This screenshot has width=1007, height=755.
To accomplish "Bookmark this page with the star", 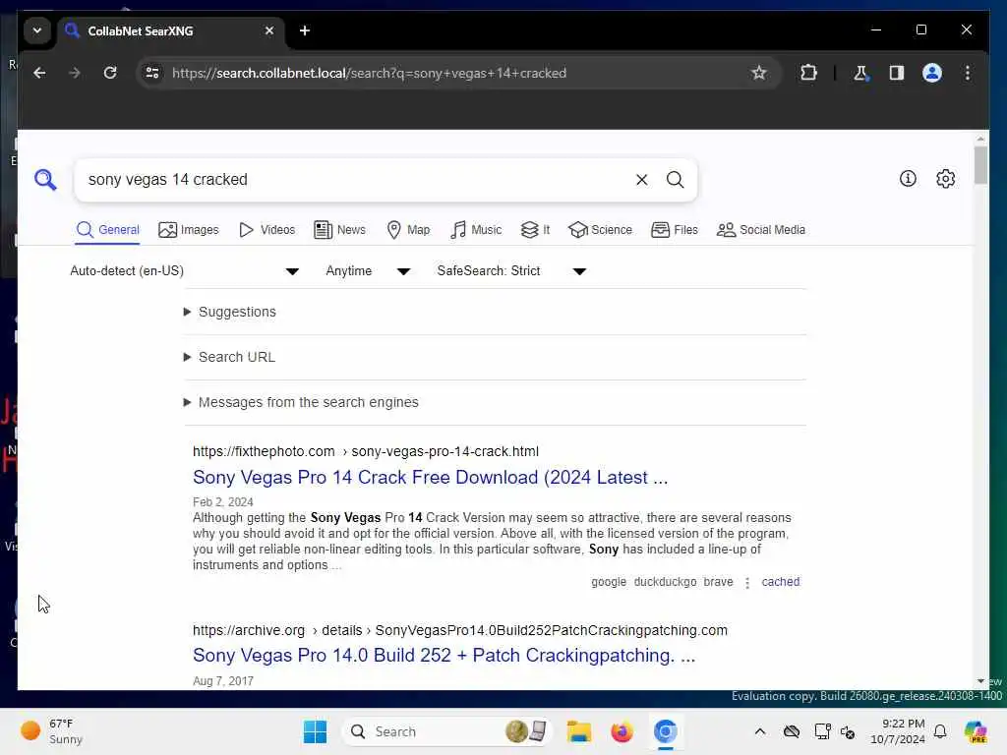I will click(x=758, y=73).
